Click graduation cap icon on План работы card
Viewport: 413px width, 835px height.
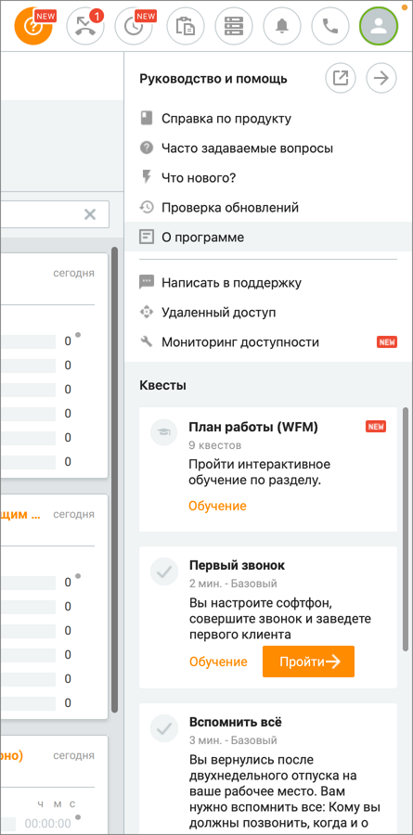pyautogui.click(x=164, y=431)
